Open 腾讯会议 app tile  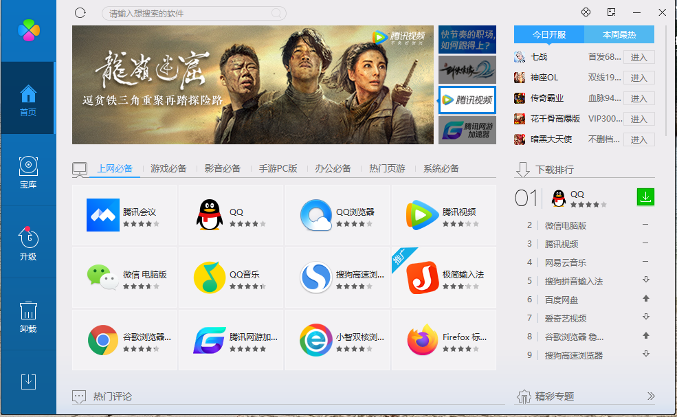click(x=124, y=215)
